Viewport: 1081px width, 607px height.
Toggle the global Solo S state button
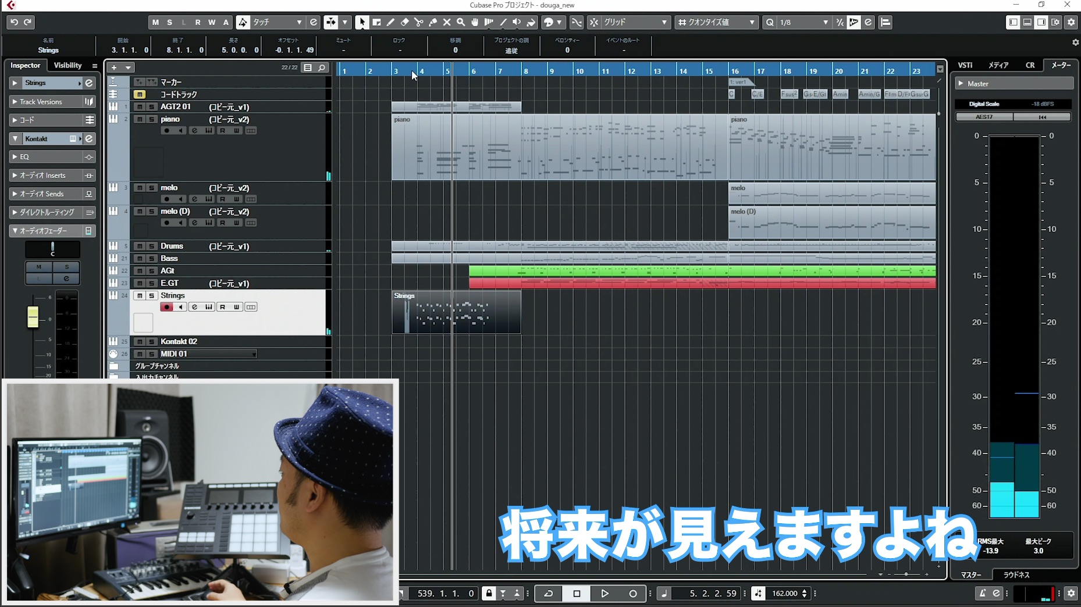click(169, 22)
